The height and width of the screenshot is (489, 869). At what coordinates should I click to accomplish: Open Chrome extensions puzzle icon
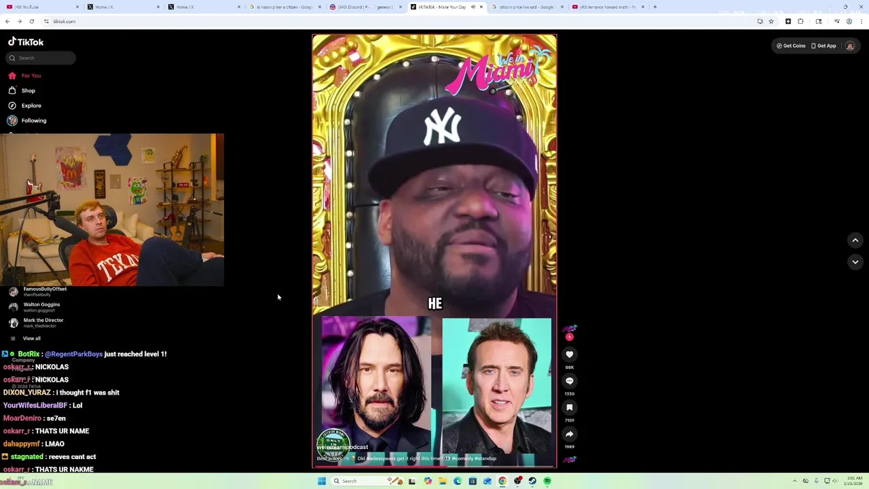pos(800,21)
